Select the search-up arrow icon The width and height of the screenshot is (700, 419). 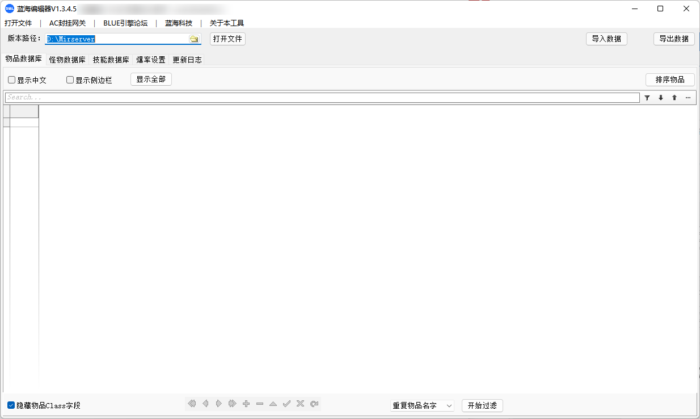[x=674, y=97]
